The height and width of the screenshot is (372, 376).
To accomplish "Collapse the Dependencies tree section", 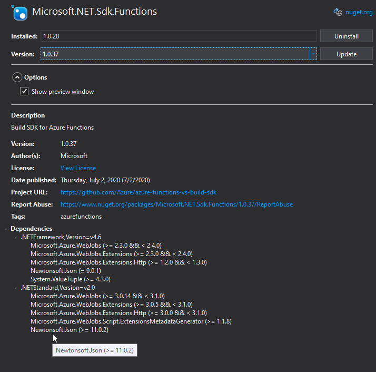I will point(5,229).
